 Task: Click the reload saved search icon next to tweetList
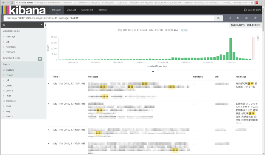[243, 25]
